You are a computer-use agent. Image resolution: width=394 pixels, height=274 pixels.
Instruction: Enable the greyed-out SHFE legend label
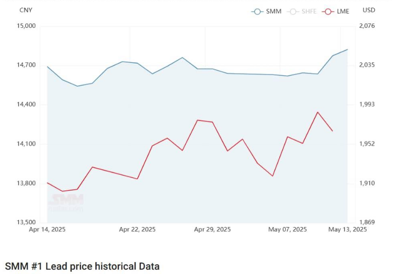pyautogui.click(x=308, y=11)
